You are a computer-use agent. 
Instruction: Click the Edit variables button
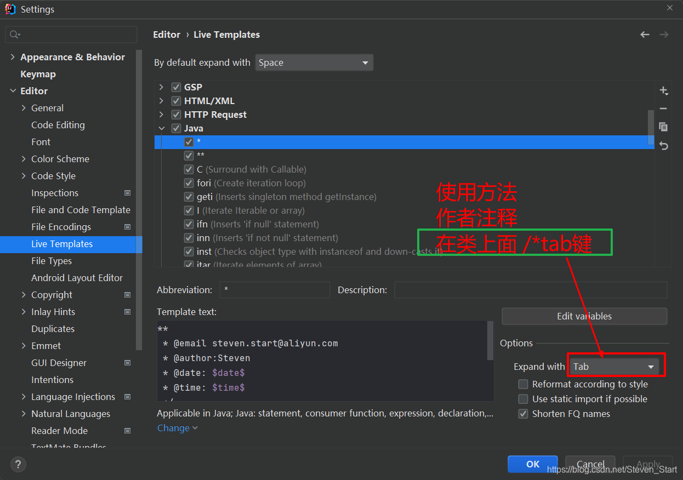[584, 316]
